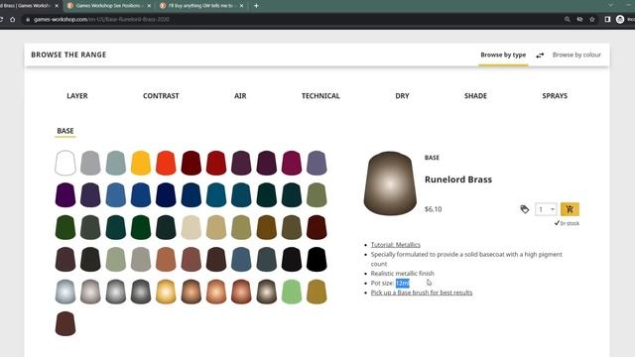Select the white paint pot swatch

coord(65,163)
